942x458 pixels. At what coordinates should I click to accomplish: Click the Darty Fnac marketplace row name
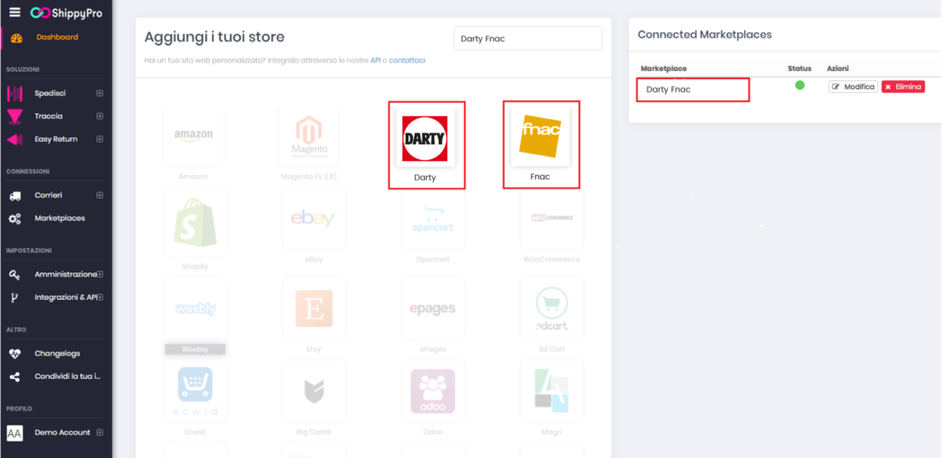(x=668, y=89)
